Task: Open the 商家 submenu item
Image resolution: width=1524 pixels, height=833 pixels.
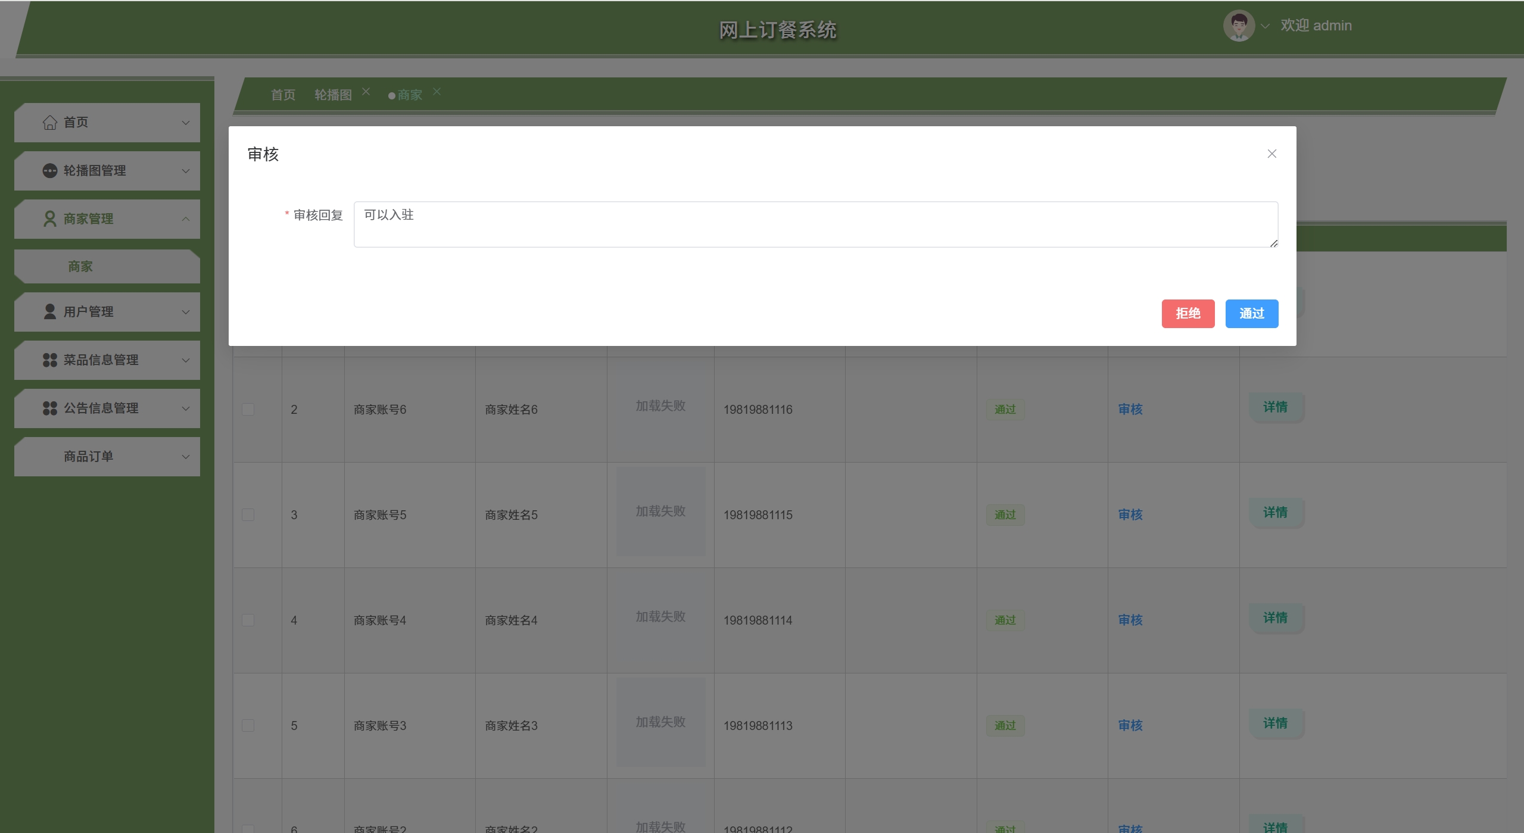Action: [x=80, y=267]
